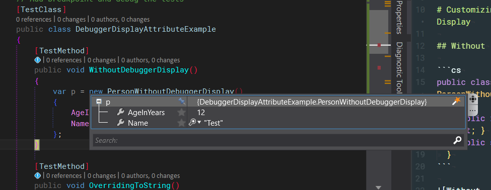Open the text visualizer magnifier for Name
Screen dimensions: 491x190
coord(192,123)
